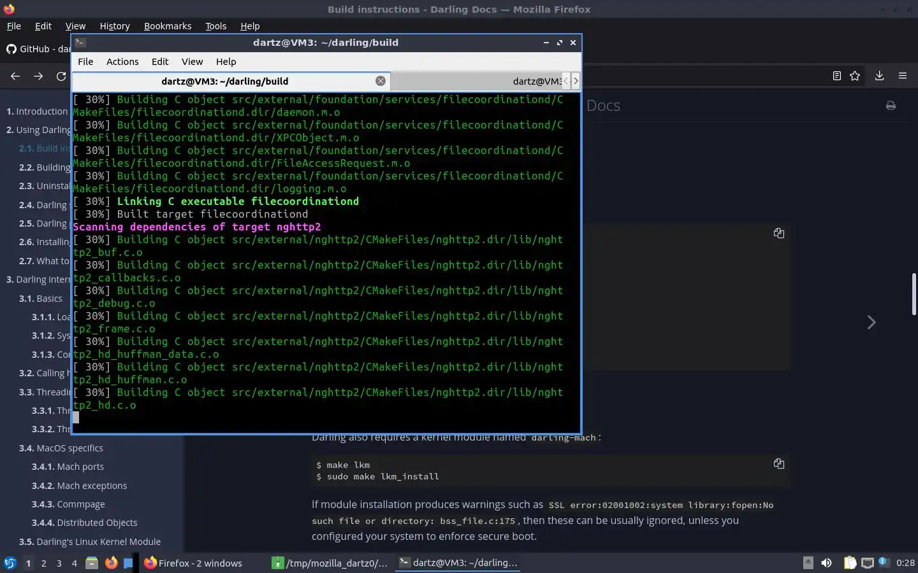Reload the current Firefox page
Viewport: 918px width, 573px height.
61,76
